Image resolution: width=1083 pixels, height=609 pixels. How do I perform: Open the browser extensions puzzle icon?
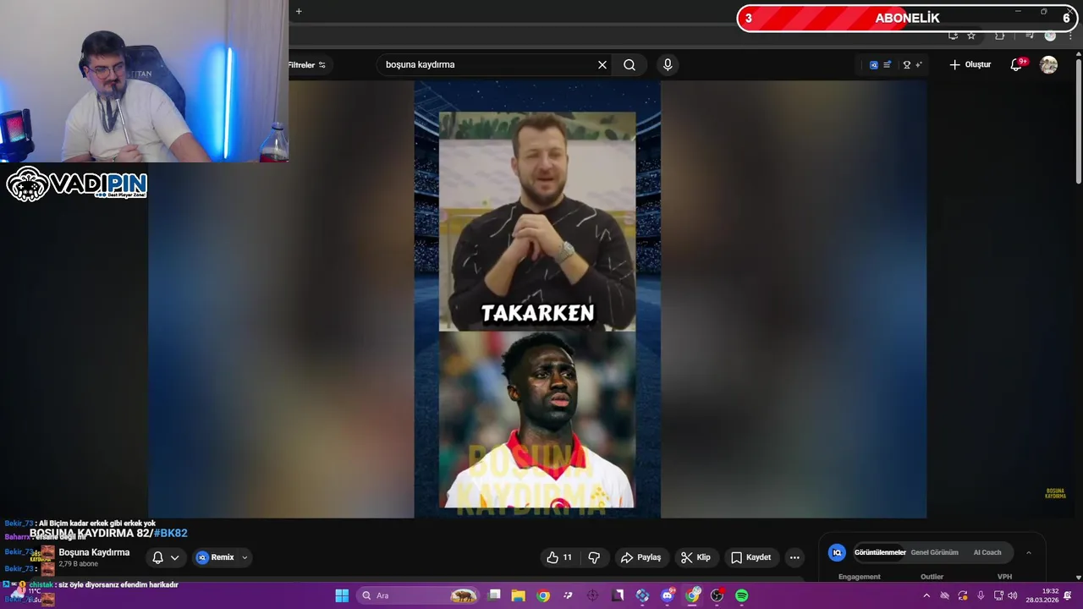(x=1000, y=36)
